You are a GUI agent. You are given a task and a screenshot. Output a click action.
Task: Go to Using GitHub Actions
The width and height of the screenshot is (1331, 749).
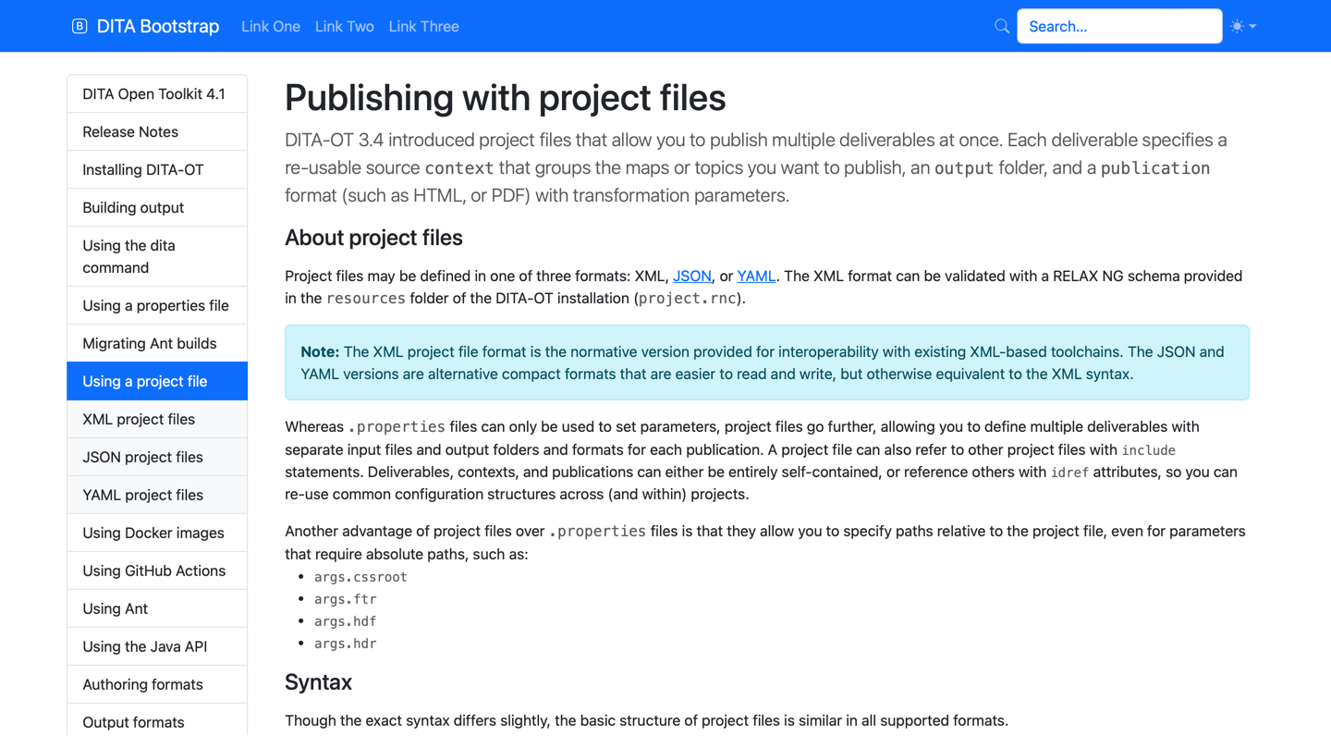pos(153,571)
